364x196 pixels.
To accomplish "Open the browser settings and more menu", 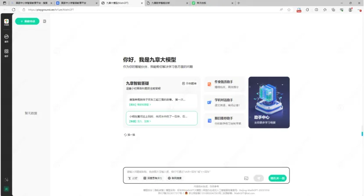I will pyautogui.click(x=359, y=10).
